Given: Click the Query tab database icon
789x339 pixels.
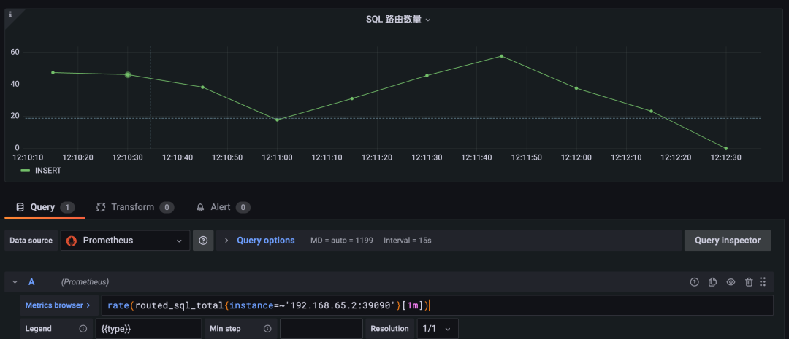Looking at the screenshot, I should [20, 207].
